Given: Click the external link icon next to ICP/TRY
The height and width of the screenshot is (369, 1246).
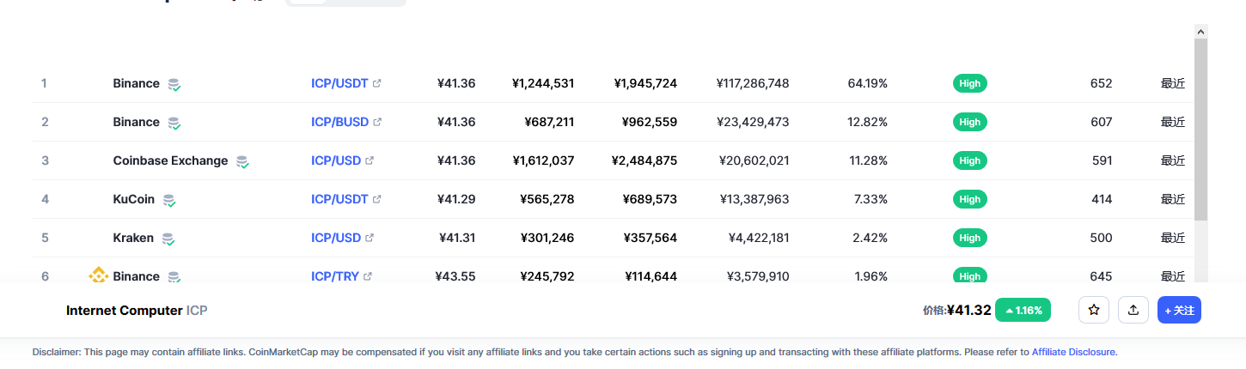Looking at the screenshot, I should 368,276.
